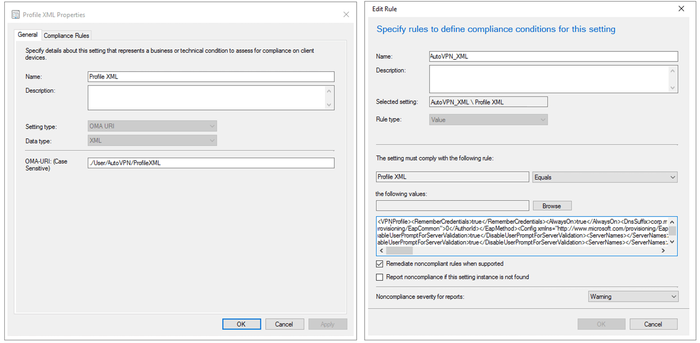This screenshot has height=343, width=700.
Task: Click the scroll-down arrow beside the XML values box
Action: pyautogui.click(x=673, y=242)
